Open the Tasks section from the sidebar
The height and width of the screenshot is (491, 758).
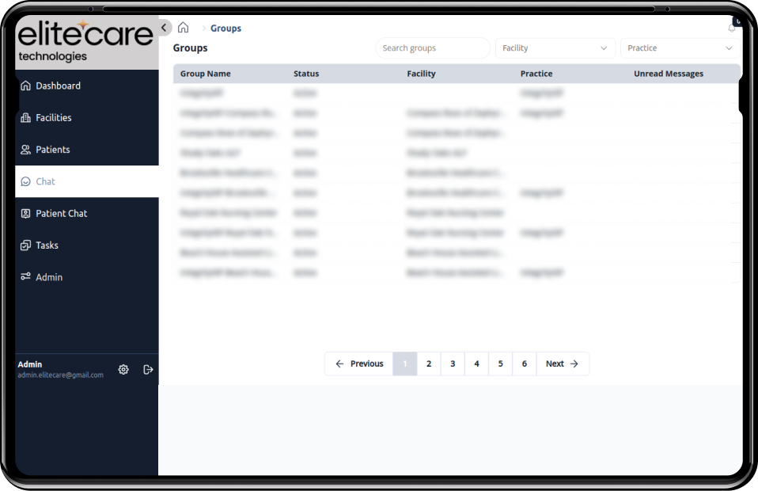coord(27,245)
